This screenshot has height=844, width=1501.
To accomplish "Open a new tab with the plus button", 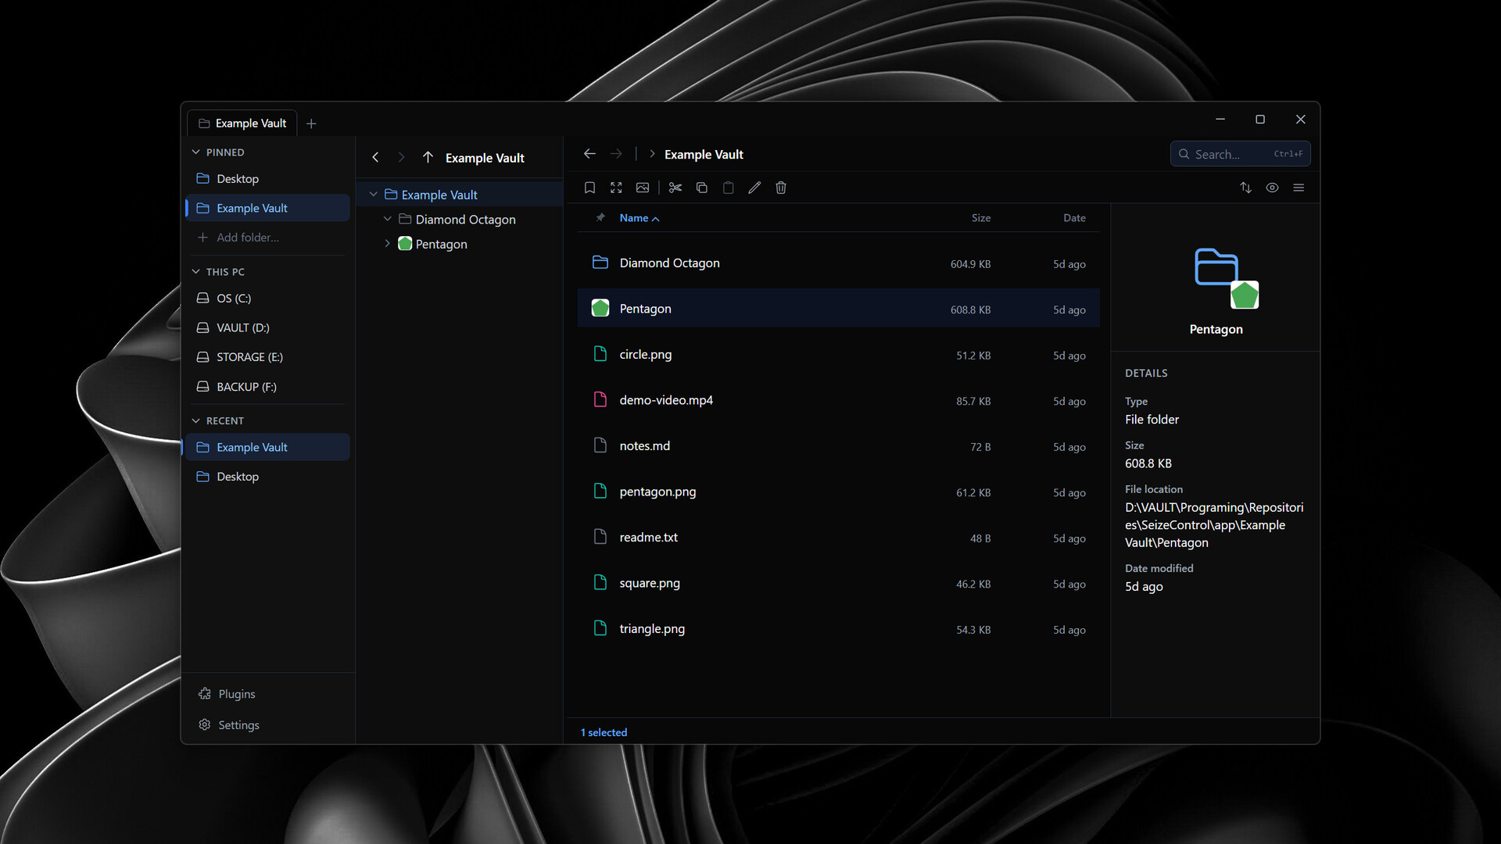I will (x=311, y=123).
